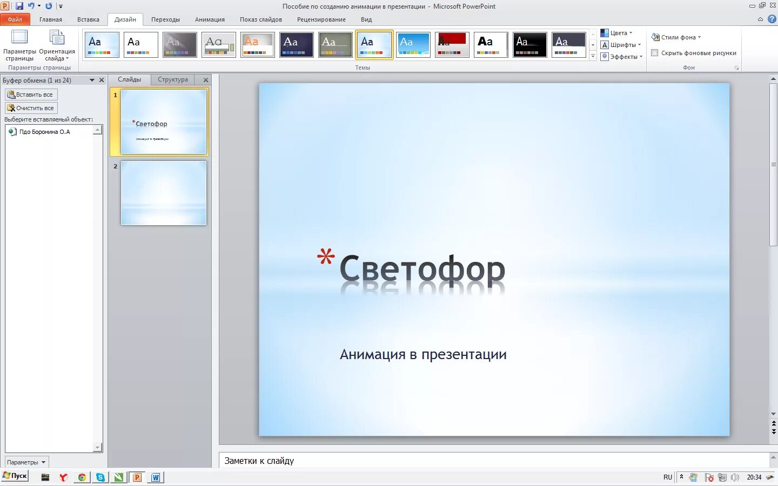Open Chrome from the taskbar
This screenshot has height=486, width=778.
pyautogui.click(x=82, y=477)
